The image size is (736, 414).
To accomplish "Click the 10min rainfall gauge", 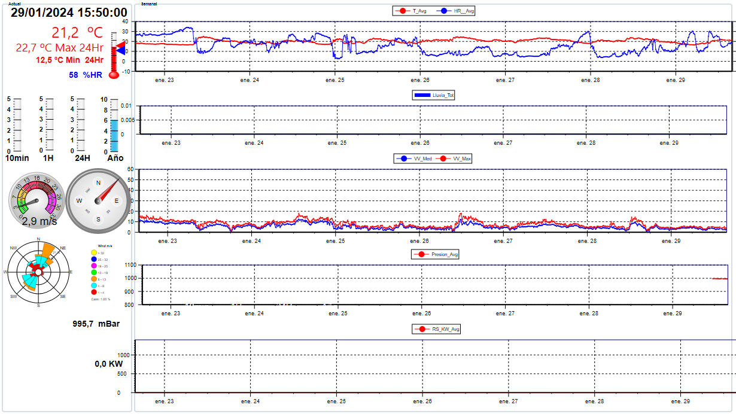I will point(17,124).
